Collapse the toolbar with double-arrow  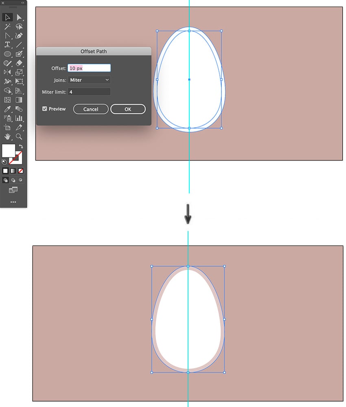click(23, 3)
